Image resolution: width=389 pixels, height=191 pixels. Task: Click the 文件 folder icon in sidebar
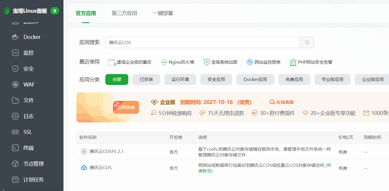pos(15,100)
